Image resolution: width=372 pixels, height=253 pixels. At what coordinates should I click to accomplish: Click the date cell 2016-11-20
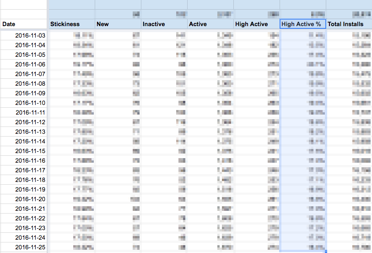(24, 199)
